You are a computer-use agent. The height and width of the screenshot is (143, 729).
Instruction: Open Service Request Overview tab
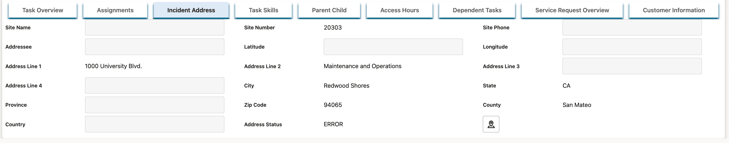(x=572, y=10)
